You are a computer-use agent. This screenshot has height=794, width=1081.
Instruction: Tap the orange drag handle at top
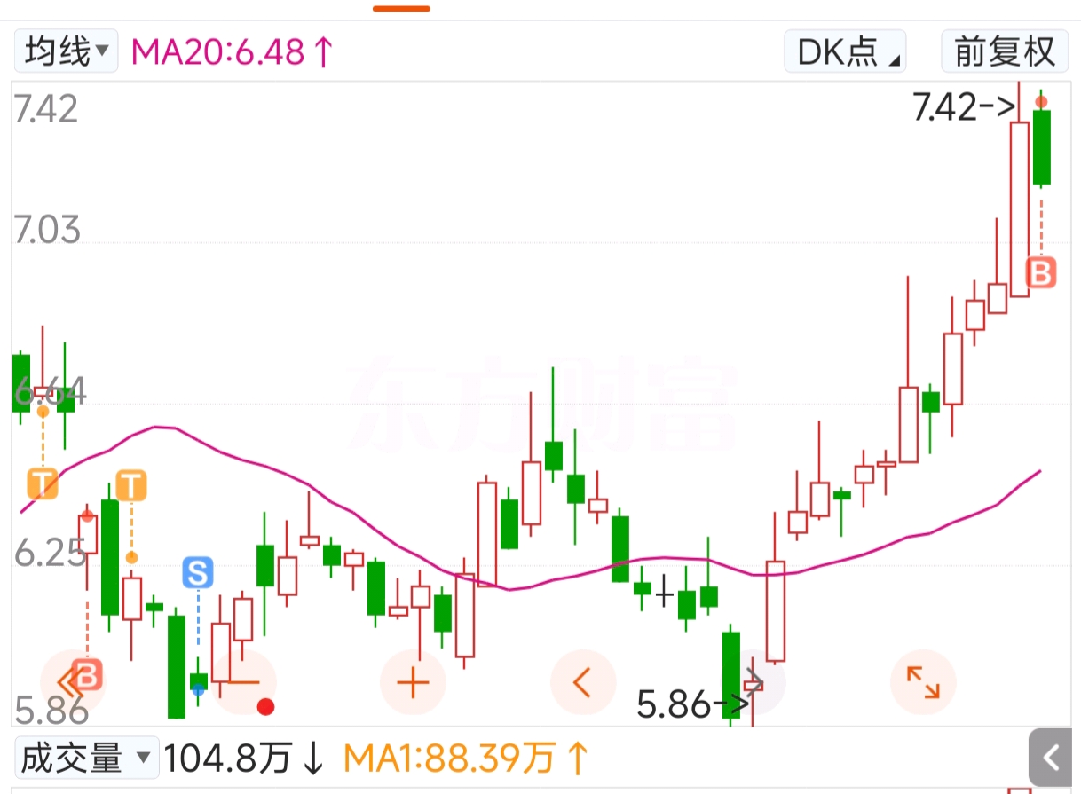click(401, 8)
